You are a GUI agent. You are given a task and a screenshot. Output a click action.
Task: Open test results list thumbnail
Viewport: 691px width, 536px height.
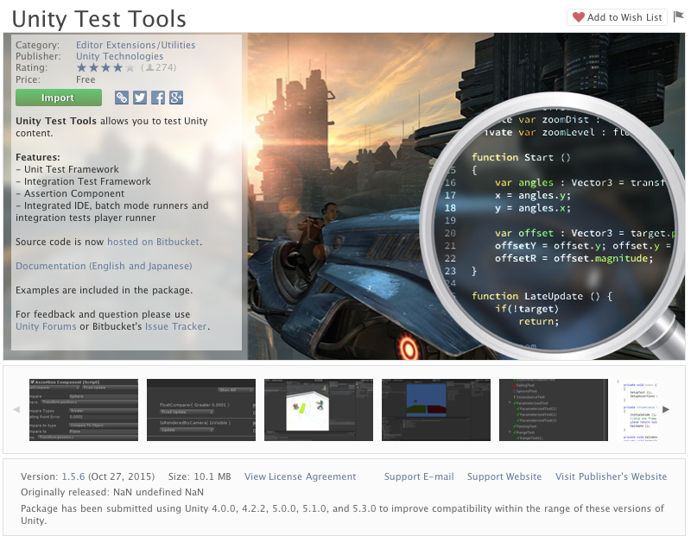click(554, 410)
